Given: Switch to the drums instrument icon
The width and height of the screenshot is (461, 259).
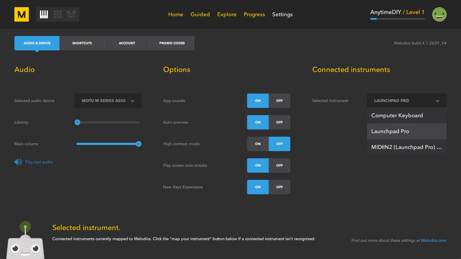Looking at the screenshot, I should pos(71,14).
